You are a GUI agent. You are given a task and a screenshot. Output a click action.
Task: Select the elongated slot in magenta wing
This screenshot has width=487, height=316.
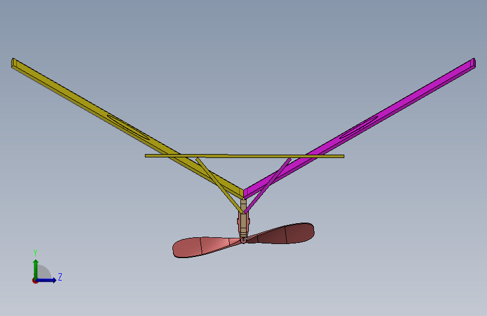[359, 127]
